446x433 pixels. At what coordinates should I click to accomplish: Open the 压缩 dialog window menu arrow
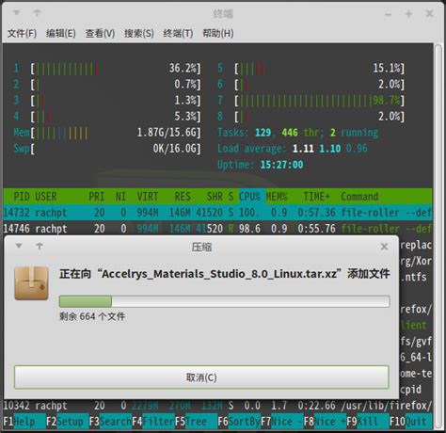coord(19,246)
